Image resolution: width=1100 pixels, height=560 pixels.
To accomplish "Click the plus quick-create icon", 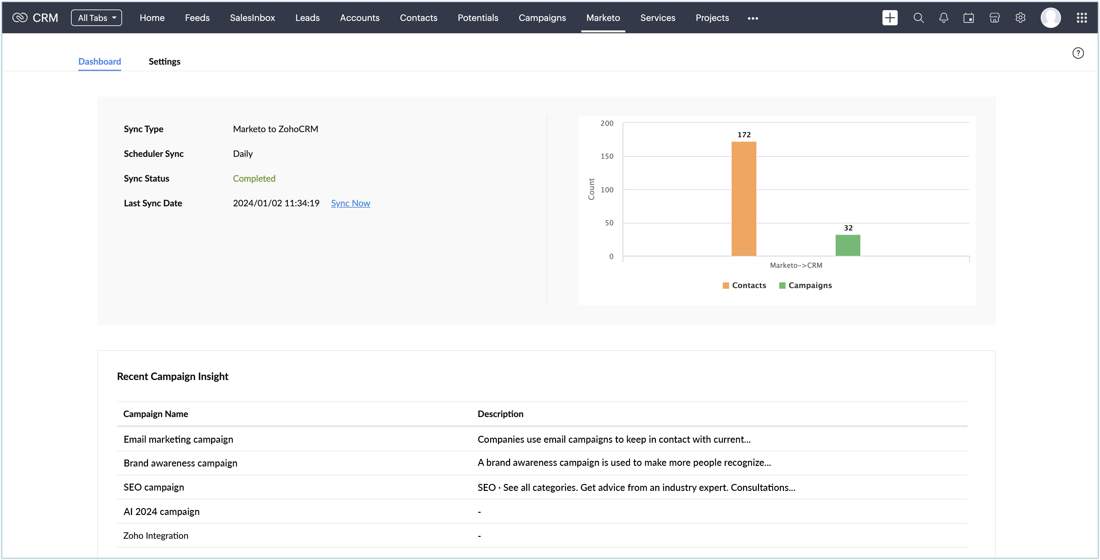I will pyautogui.click(x=890, y=18).
